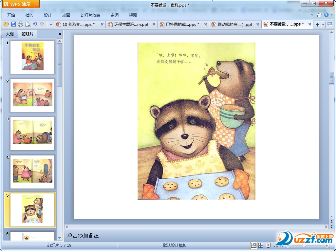The image size is (336, 251).
Task: Open the 动画 ribbon tab
Action: coord(66,15)
